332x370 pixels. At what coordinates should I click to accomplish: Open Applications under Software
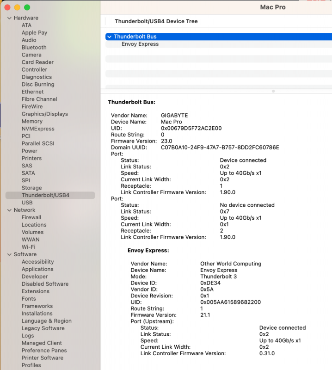pos(37,269)
